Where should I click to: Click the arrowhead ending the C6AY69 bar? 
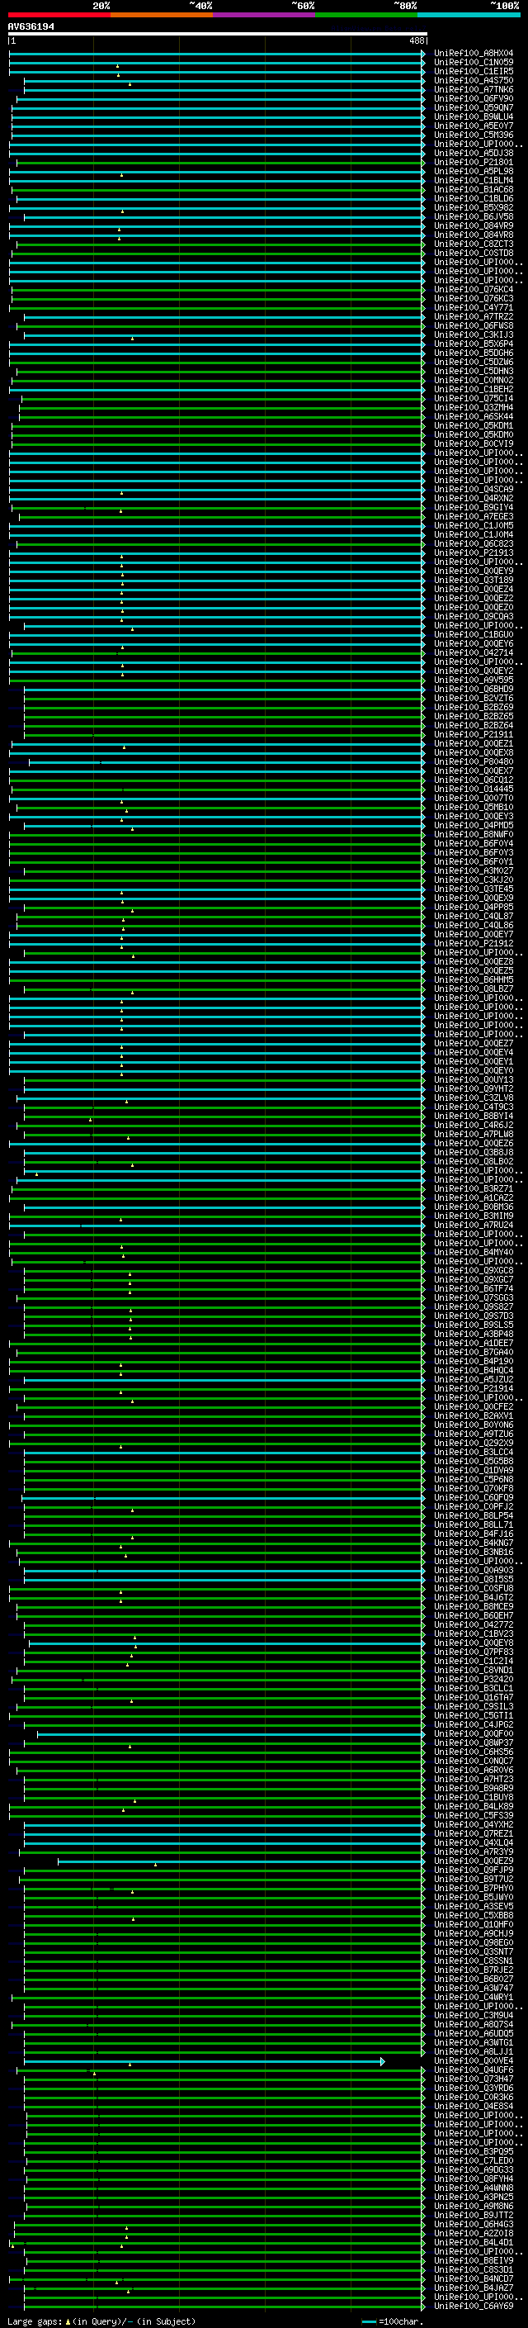pos(422,2306)
